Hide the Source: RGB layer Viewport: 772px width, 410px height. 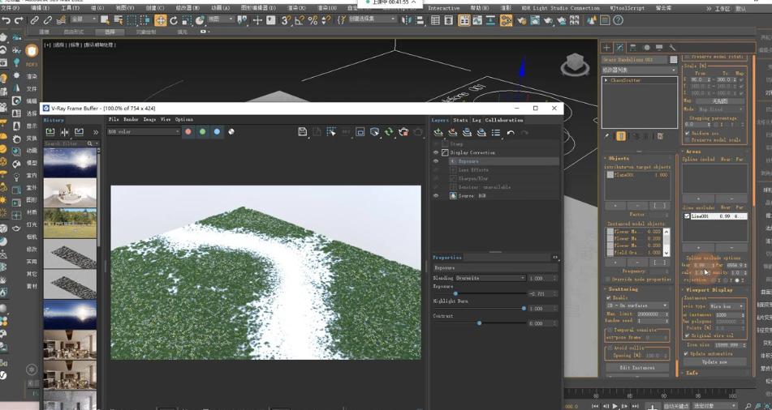tap(436, 196)
